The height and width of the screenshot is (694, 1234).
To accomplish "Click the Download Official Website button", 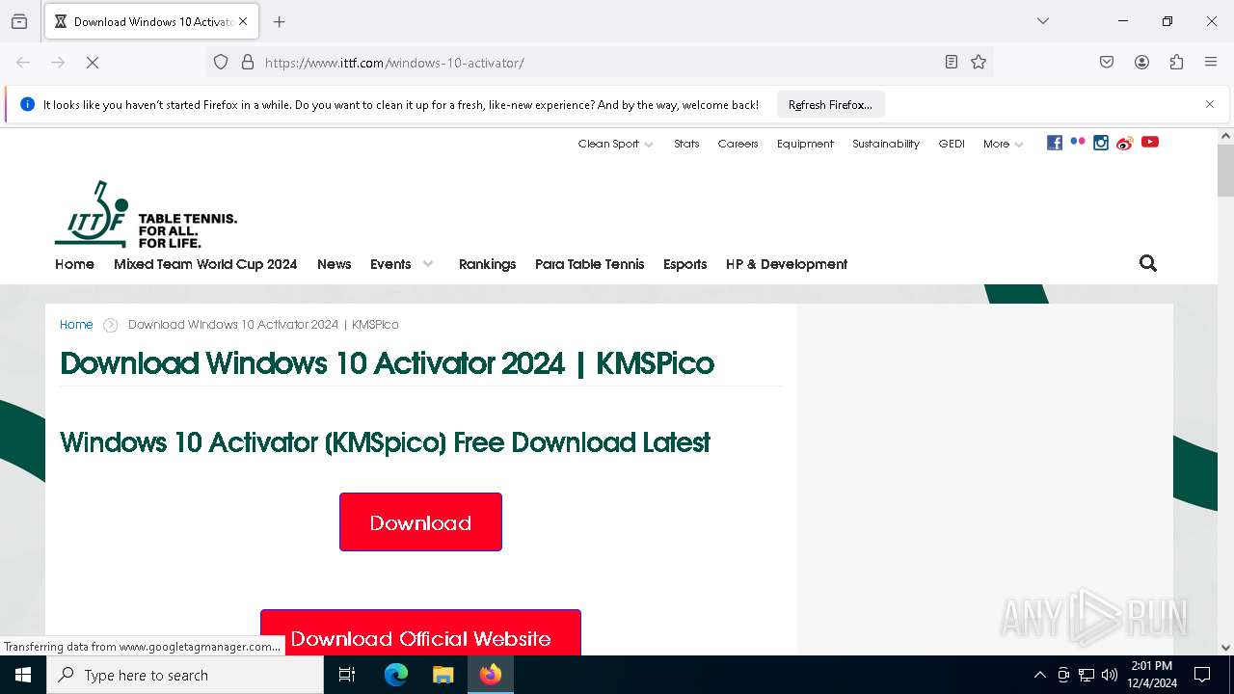I will [420, 633].
